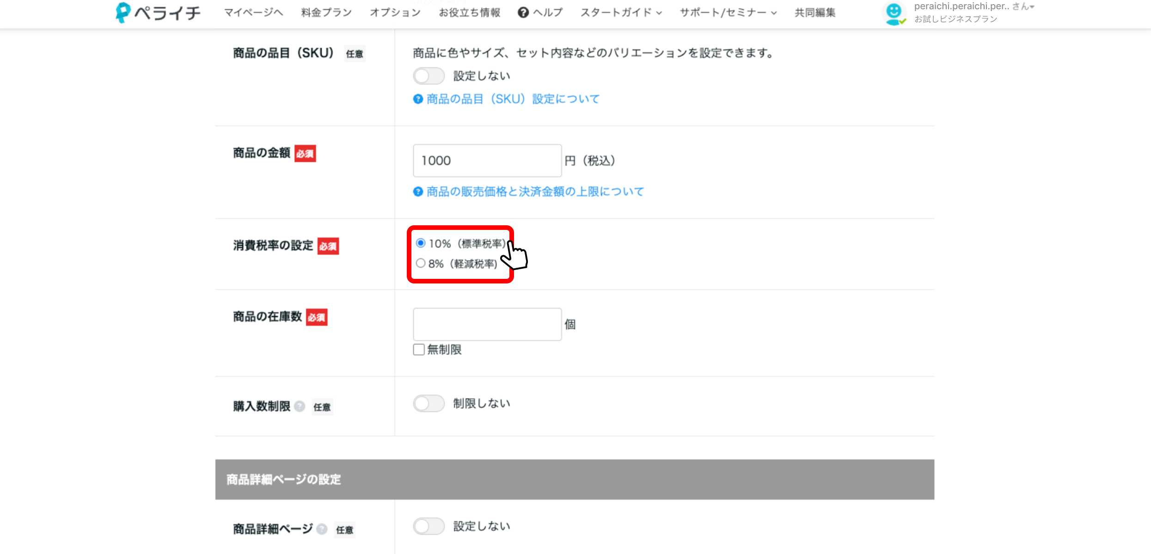Toggle the 商品詳細ページ 設定しない switch
This screenshot has width=1151, height=554.
coord(429,526)
